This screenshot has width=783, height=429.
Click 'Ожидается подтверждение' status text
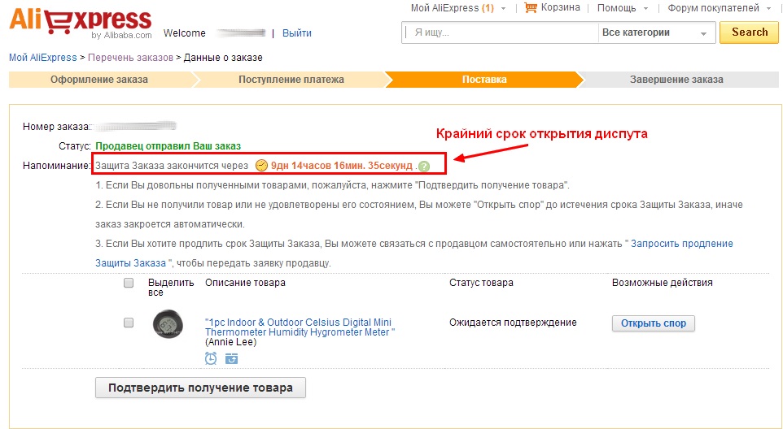[x=513, y=323]
